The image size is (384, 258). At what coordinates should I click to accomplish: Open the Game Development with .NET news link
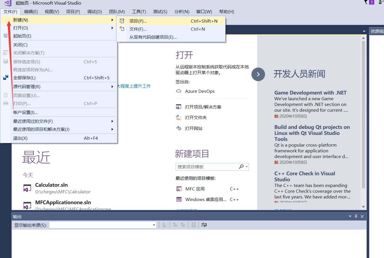coord(311,93)
